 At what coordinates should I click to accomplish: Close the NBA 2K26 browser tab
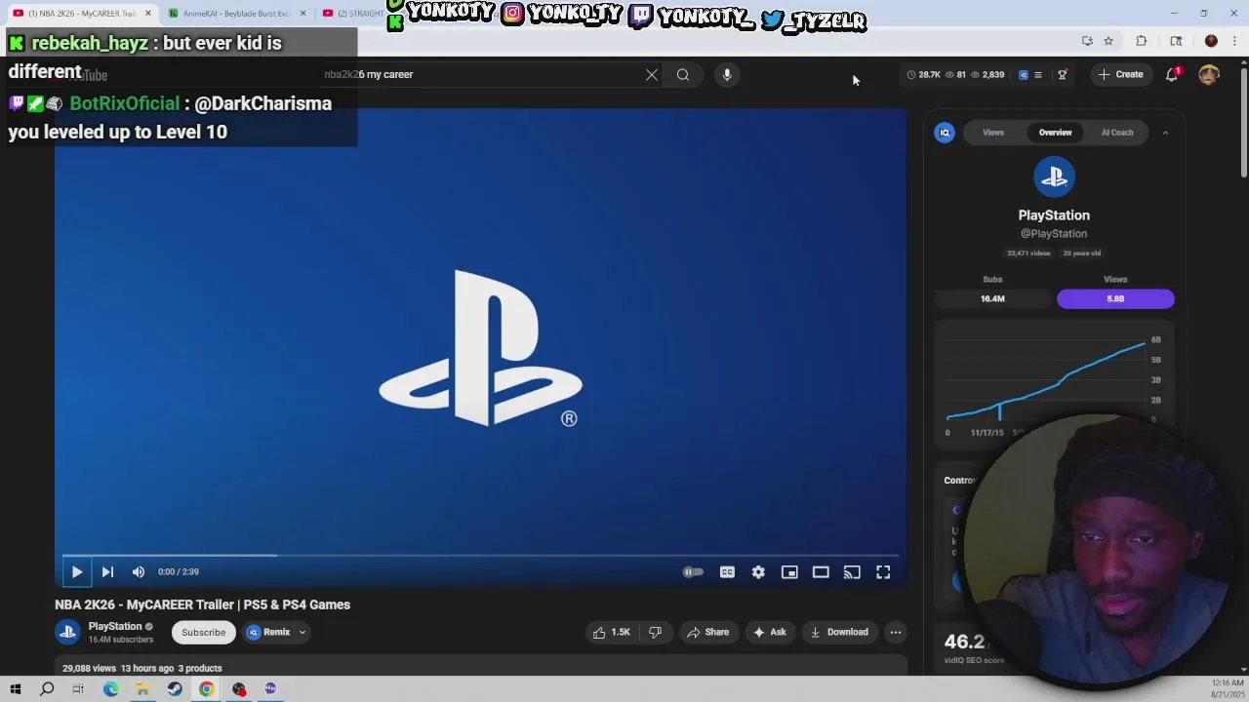tap(148, 14)
